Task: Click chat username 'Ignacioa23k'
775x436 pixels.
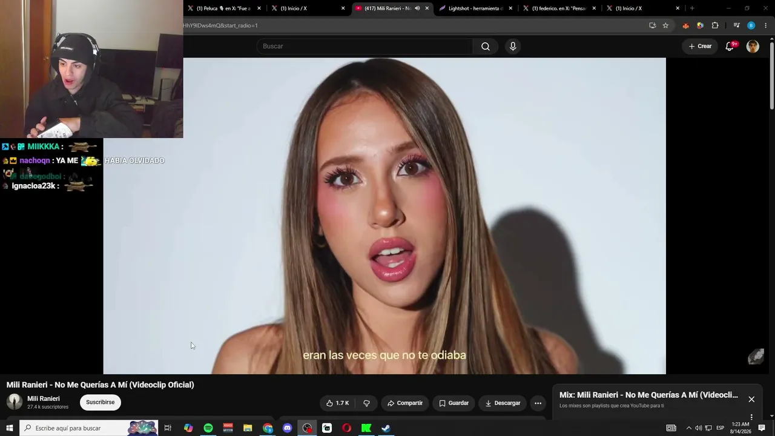Action: pos(35,186)
